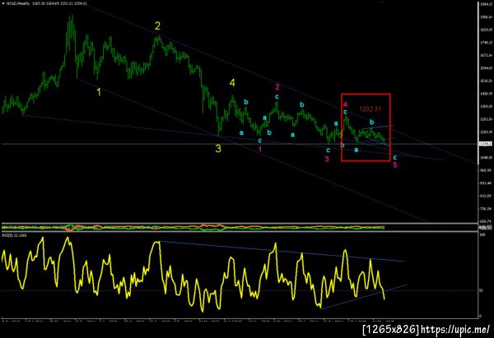This screenshot has width=494, height=338.
Task: Click the MACD indicator sub-window
Action: (x=240, y=227)
